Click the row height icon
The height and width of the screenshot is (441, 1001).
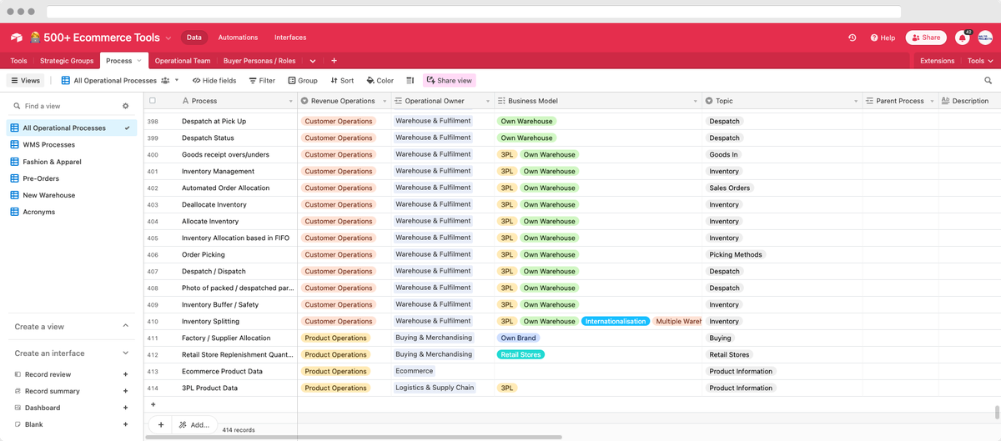coord(410,81)
